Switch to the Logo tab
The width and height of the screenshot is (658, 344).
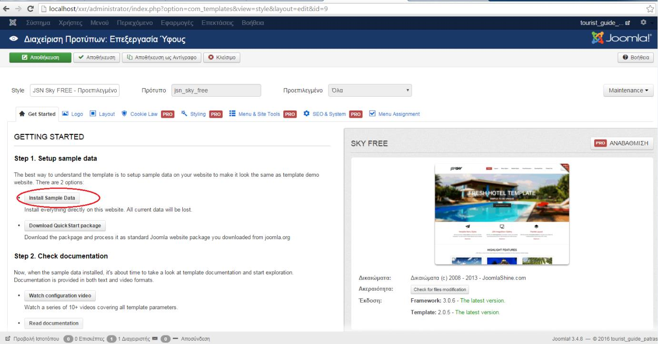[x=73, y=114]
